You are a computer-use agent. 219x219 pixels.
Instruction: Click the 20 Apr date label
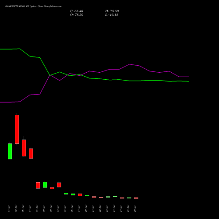(86, 208)
